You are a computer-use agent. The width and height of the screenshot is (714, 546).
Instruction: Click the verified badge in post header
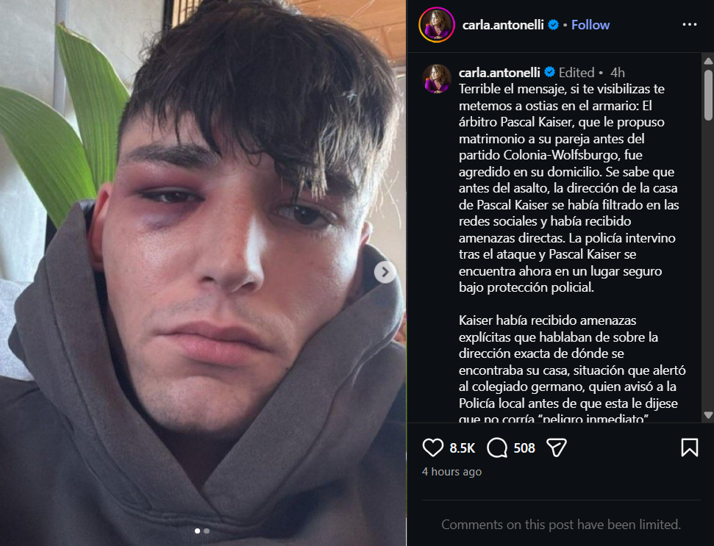pos(553,25)
